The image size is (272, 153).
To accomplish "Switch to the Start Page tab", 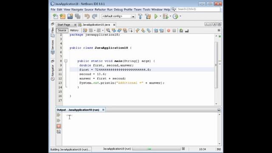I will (64, 25).
